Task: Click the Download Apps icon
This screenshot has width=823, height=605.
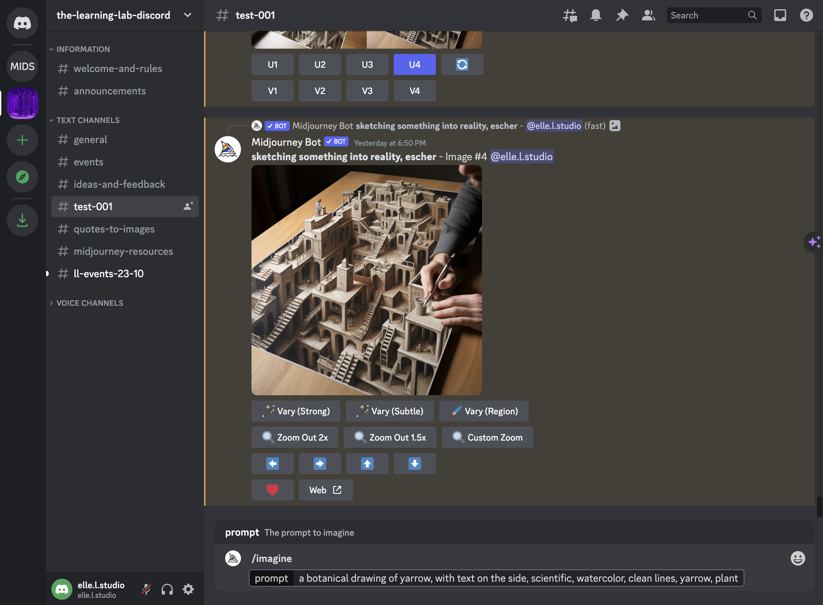Action: click(x=22, y=220)
